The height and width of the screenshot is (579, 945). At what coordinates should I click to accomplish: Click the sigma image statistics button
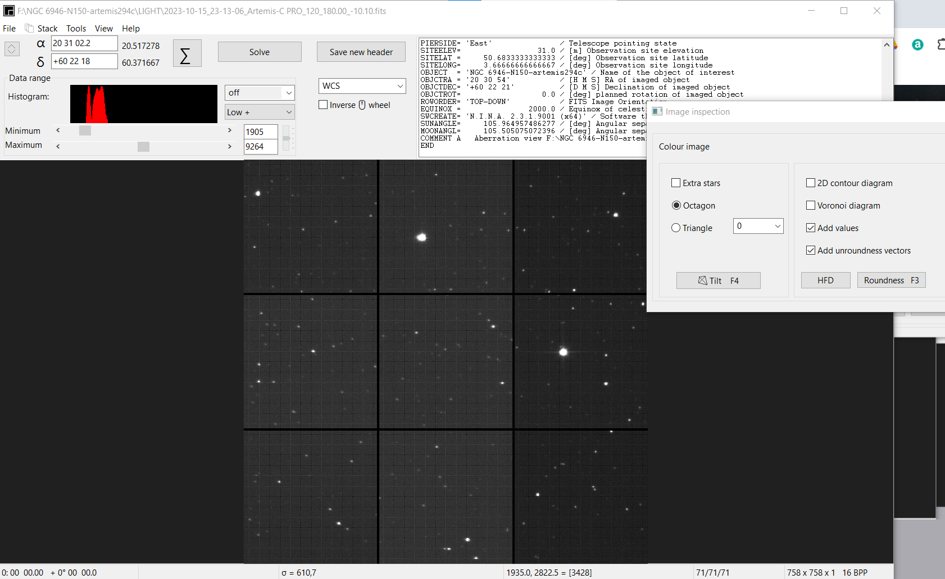coord(187,53)
